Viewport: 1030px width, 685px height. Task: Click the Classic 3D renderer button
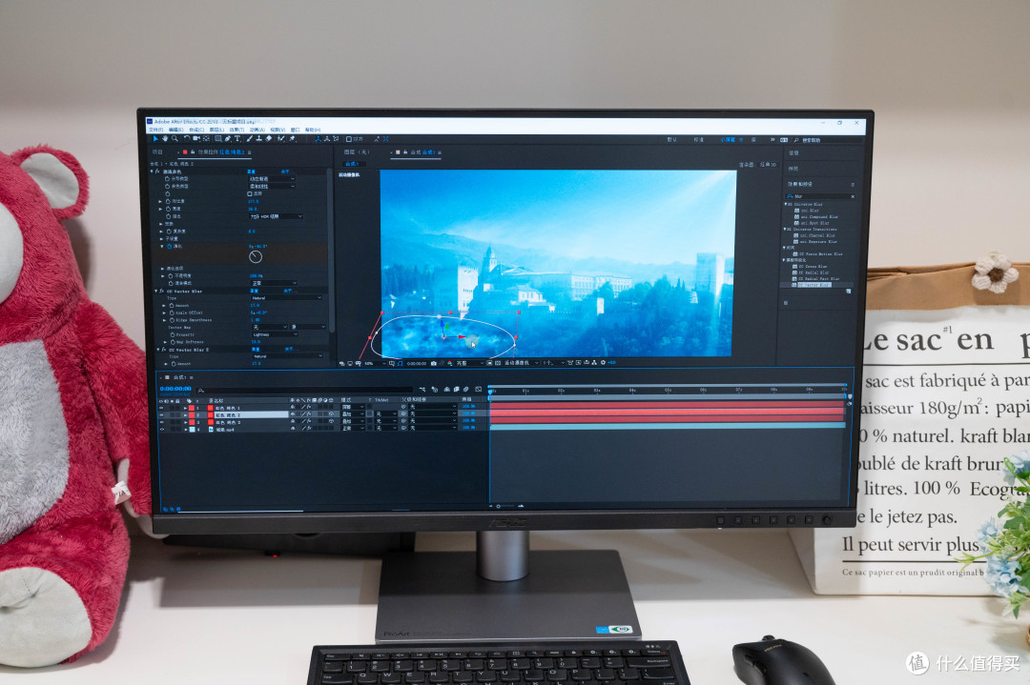point(770,164)
